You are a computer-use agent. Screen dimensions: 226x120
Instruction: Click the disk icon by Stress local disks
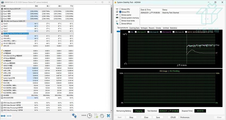click(x=117, y=21)
